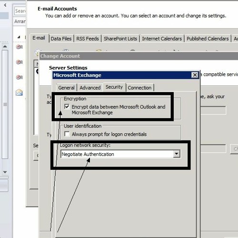Click the Negotiate Authentication combo box field
This screenshot has width=238, height=238.
[x=120, y=154]
